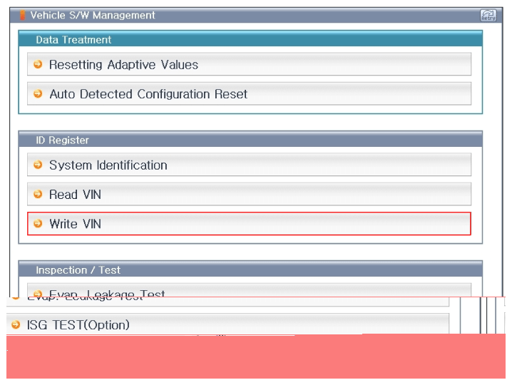Screen dimensions: 512x385
Task: Open Evap. Leakage Test item
Action: pyautogui.click(x=249, y=291)
